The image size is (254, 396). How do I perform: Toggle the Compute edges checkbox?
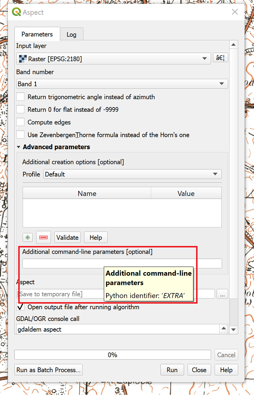[x=21, y=122]
